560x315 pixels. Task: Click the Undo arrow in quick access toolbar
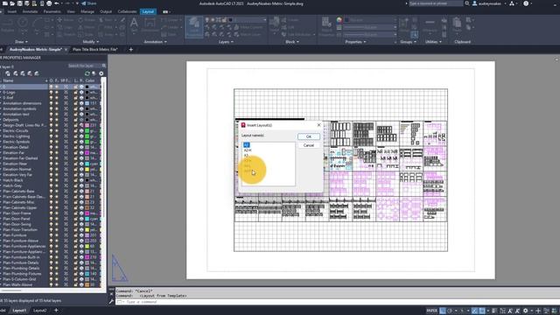tap(57, 3)
